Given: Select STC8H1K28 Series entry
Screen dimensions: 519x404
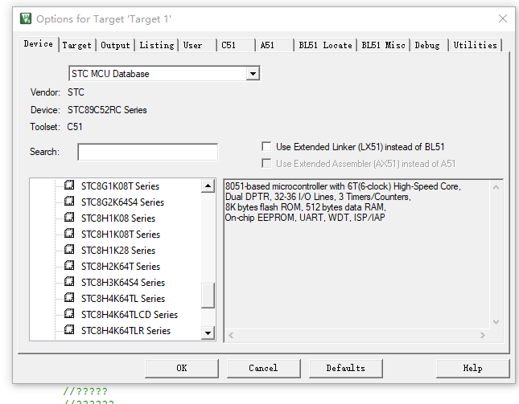Looking at the screenshot, I should tap(118, 251).
